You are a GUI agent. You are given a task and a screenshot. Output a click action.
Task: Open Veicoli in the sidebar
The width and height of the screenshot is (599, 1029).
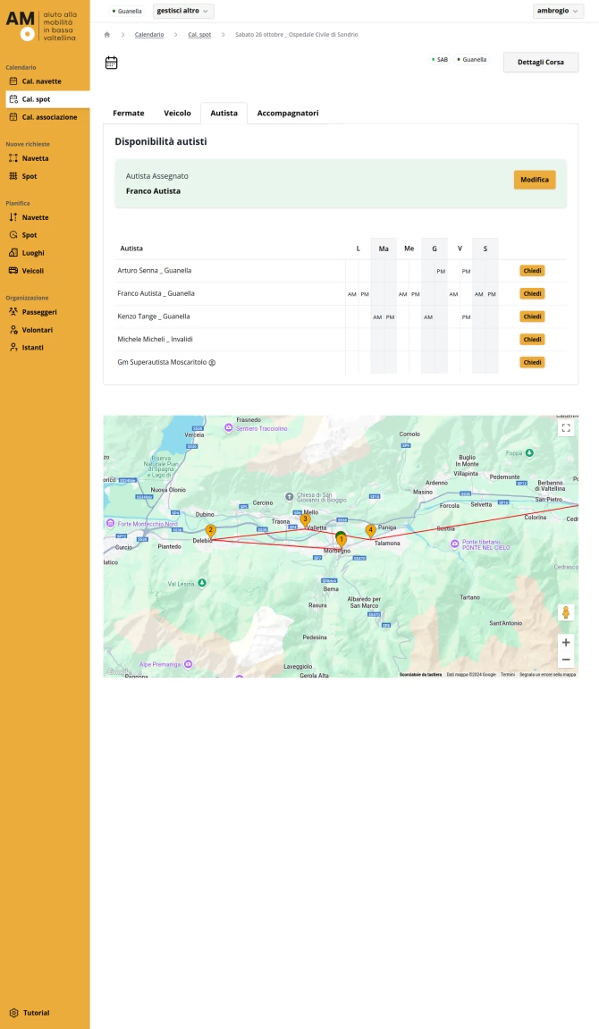tap(32, 271)
